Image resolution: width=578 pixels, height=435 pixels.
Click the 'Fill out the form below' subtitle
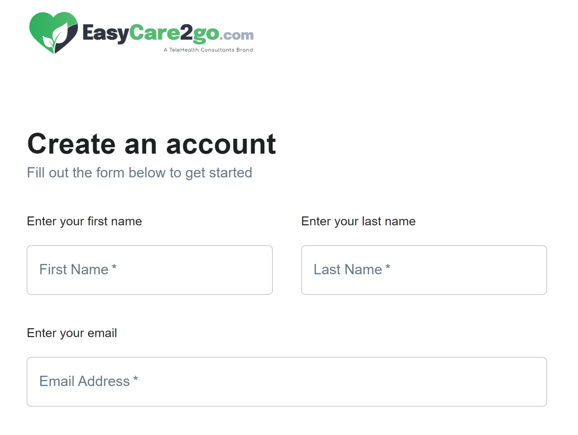click(x=140, y=173)
